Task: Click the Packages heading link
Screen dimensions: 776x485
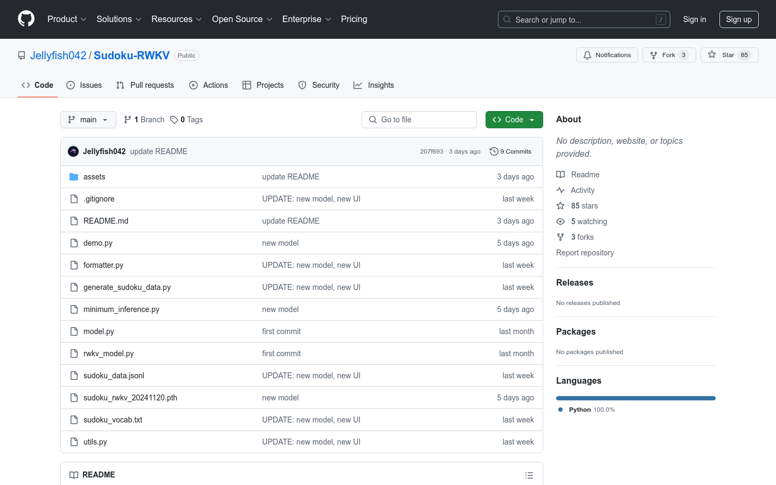Action: click(x=576, y=331)
